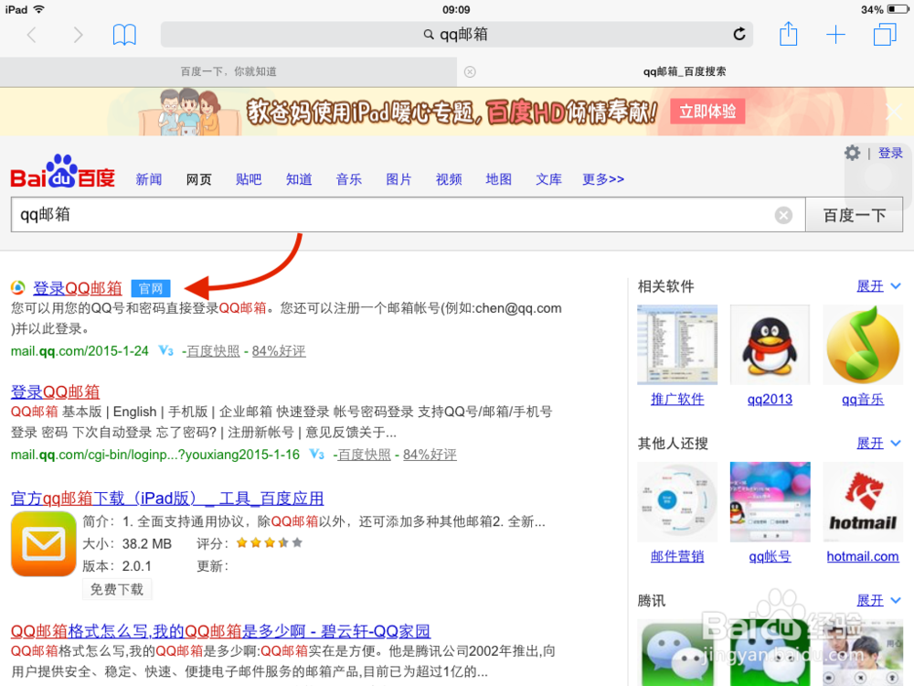Click the 立即体验 banner button

707,112
